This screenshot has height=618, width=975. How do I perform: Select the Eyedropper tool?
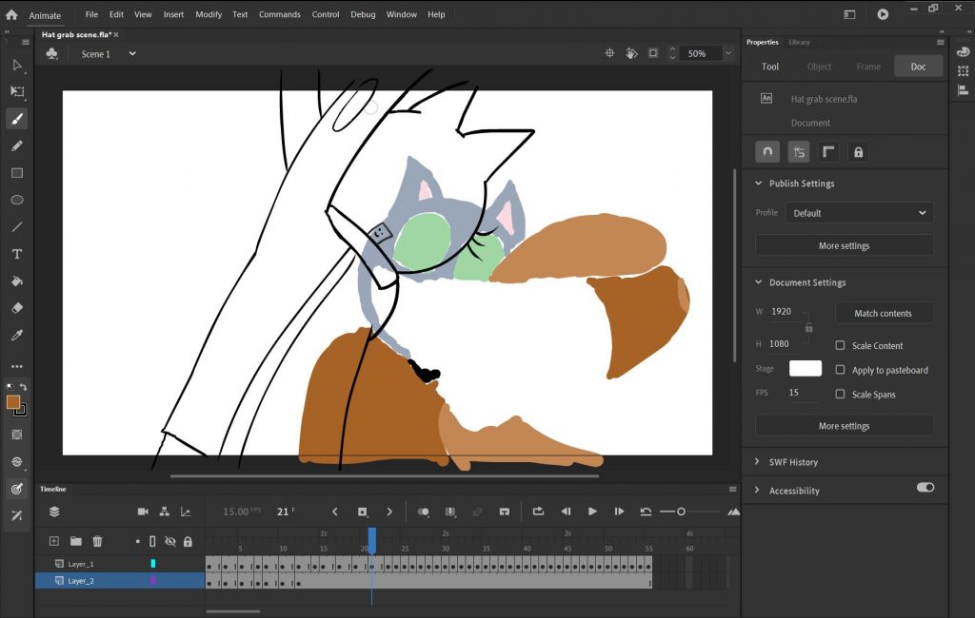tap(16, 336)
